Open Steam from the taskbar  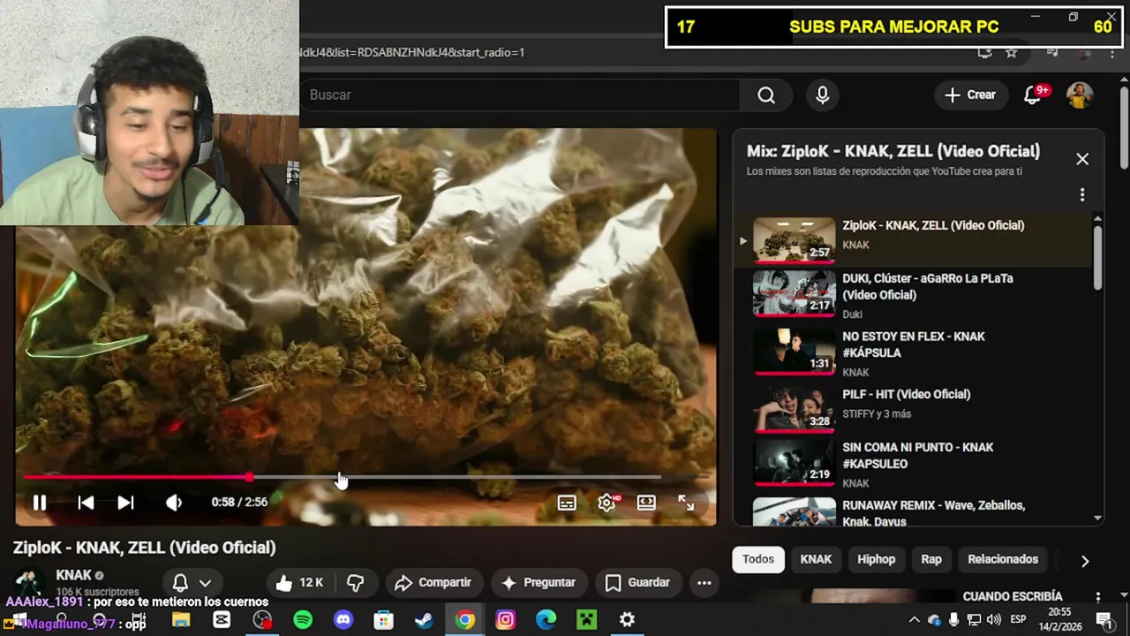click(424, 620)
